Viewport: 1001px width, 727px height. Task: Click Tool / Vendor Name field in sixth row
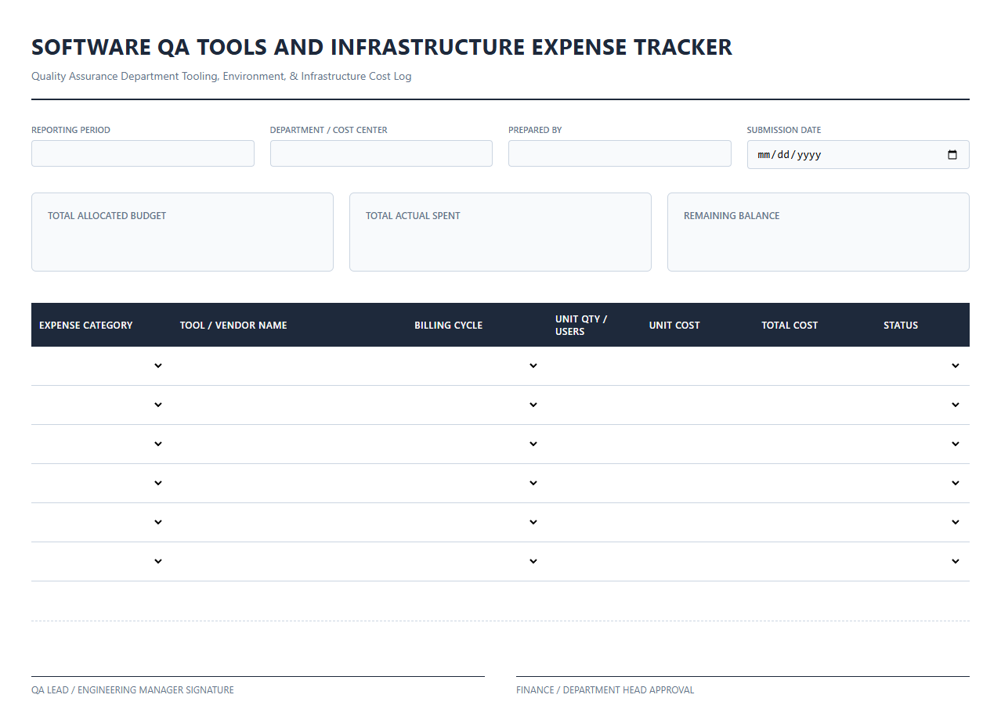tap(289, 561)
